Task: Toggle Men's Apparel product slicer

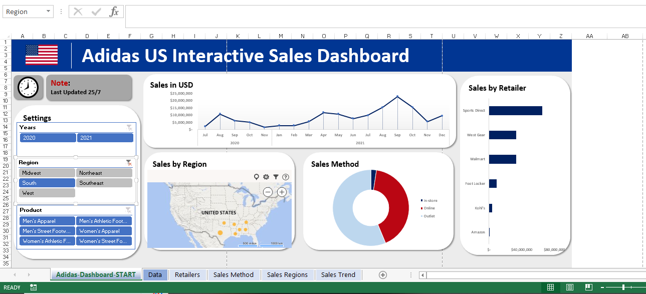Action: [x=47, y=221]
